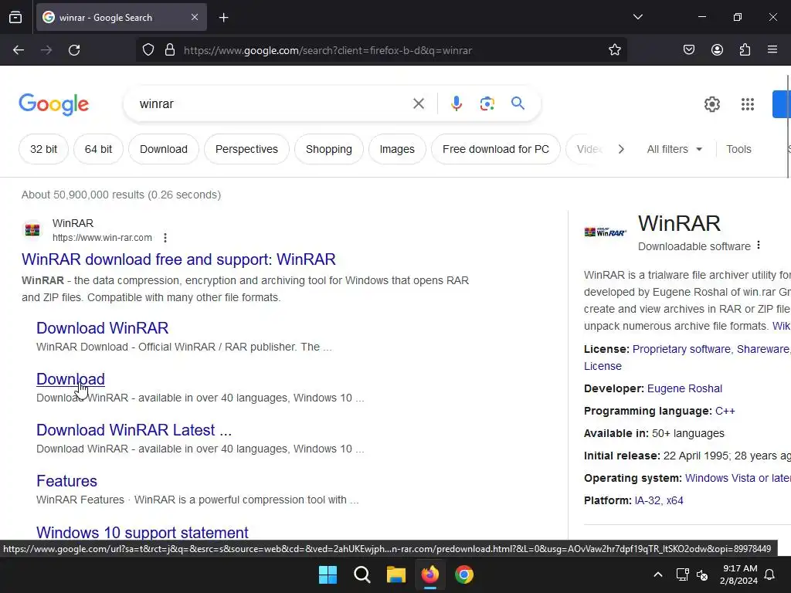Screen dimensions: 791x593
Task: Open the x64 platform link
Action: [674, 500]
